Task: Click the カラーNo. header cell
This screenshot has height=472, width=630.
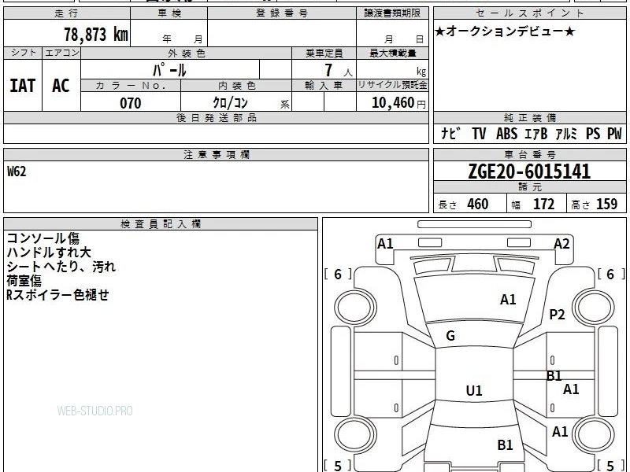Action: pos(131,86)
